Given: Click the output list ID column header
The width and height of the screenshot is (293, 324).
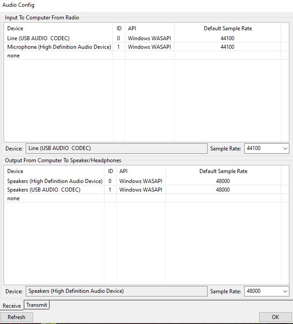Looking at the screenshot, I should coord(110,171).
